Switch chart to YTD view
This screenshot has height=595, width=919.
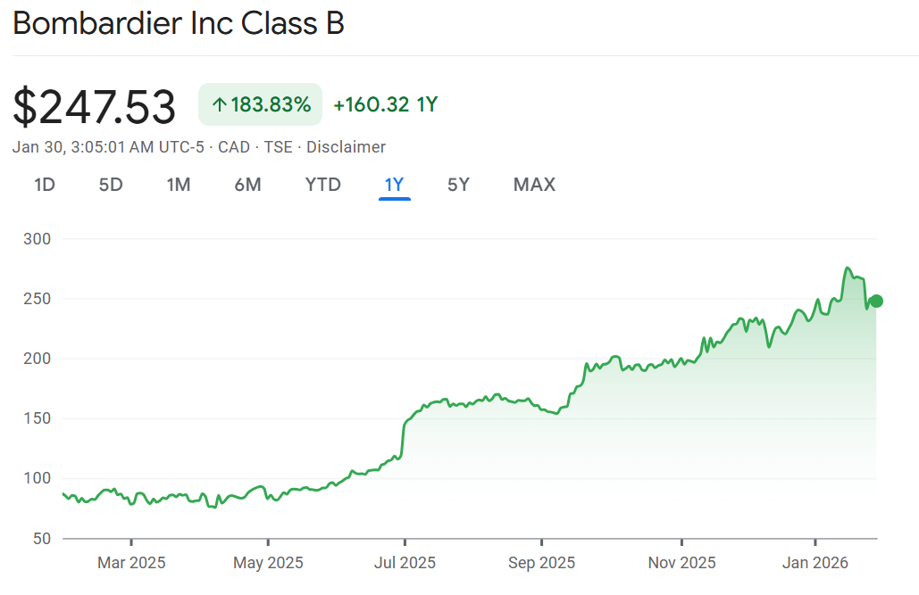pos(323,185)
